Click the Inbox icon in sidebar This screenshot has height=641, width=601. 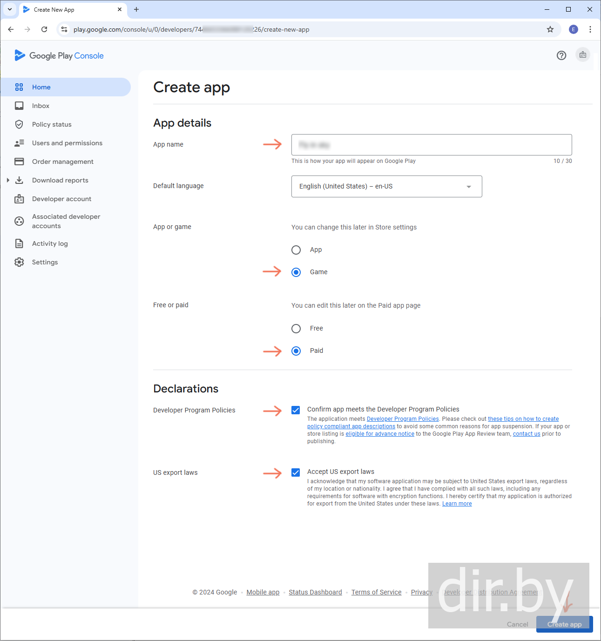point(19,106)
